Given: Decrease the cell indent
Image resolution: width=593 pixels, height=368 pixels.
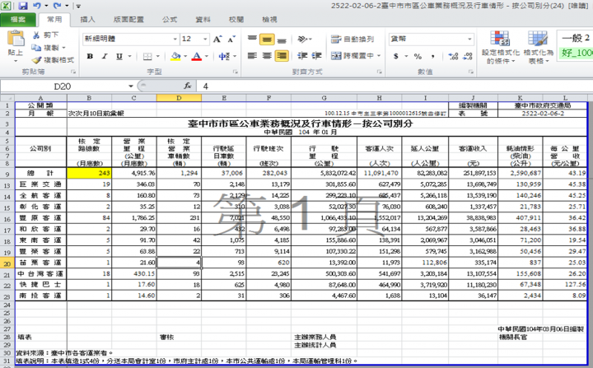Looking at the screenshot, I should click(302, 56).
